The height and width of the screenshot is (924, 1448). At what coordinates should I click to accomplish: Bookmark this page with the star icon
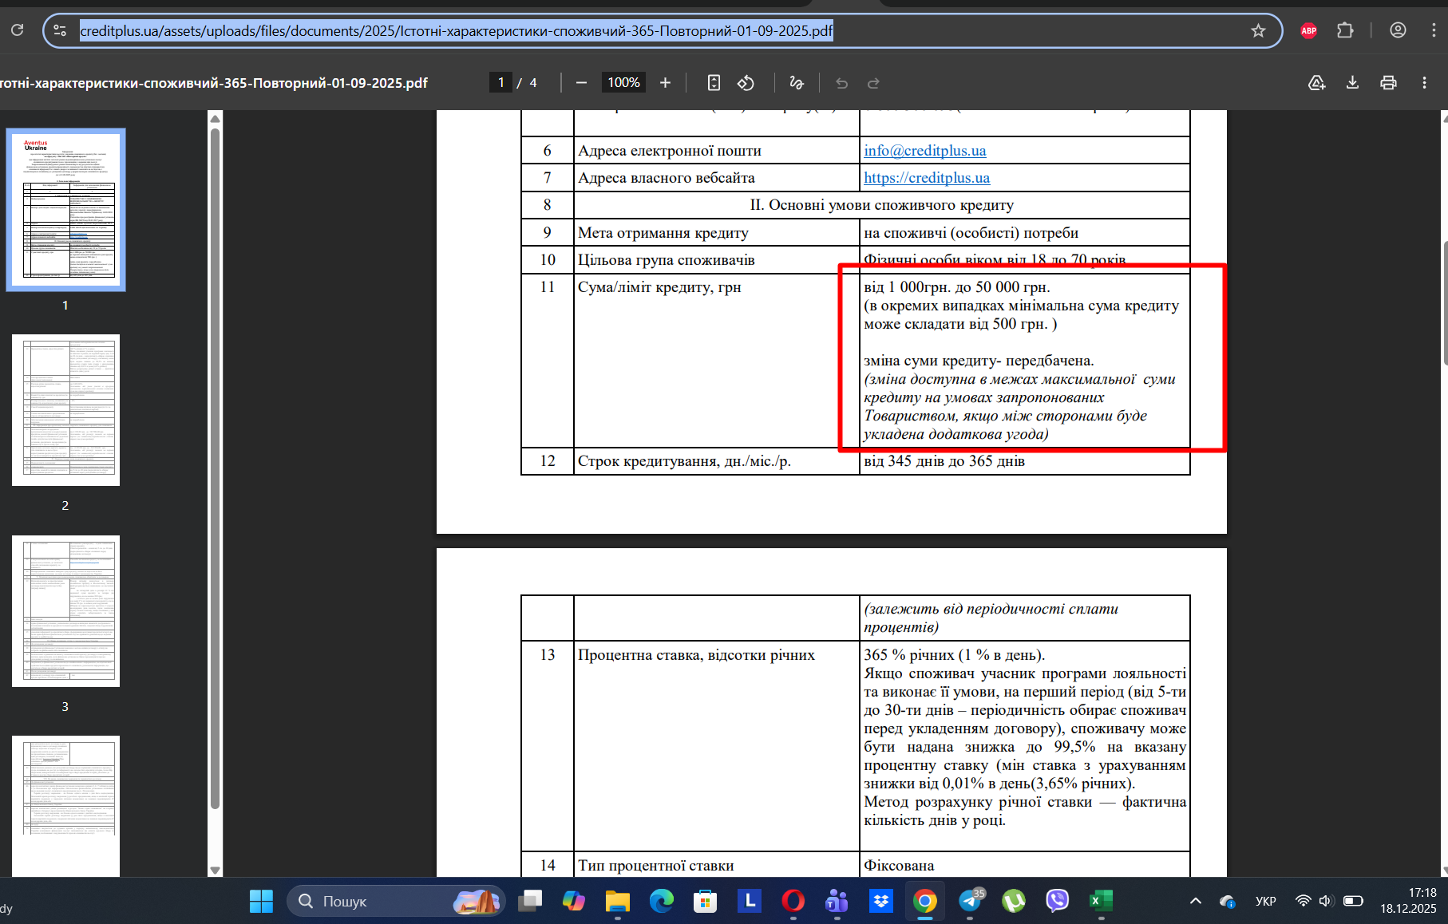tap(1258, 30)
